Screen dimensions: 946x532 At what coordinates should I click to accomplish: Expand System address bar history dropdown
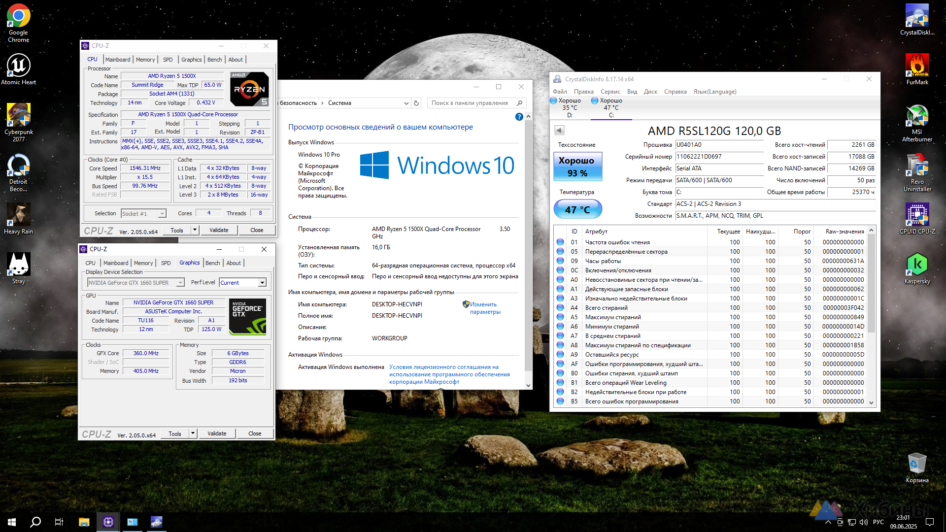[406, 103]
